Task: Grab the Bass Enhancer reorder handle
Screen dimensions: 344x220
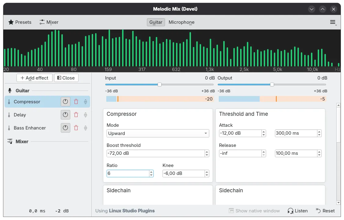Action: (86, 128)
